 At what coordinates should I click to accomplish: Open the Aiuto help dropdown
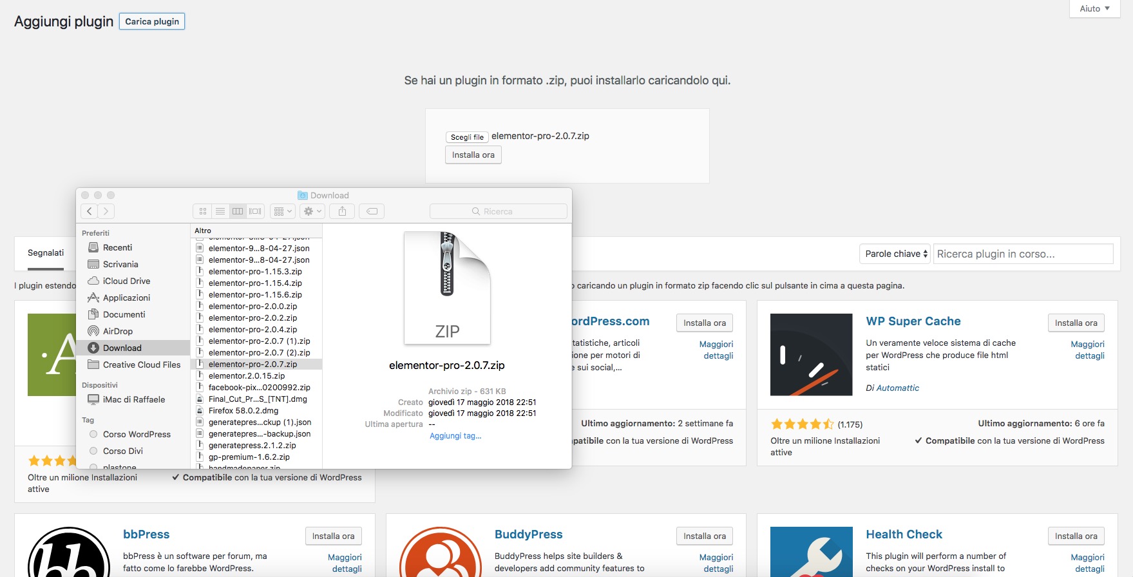pyautogui.click(x=1094, y=8)
